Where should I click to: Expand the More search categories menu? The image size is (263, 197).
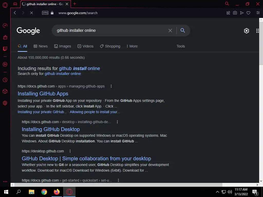[132, 46]
